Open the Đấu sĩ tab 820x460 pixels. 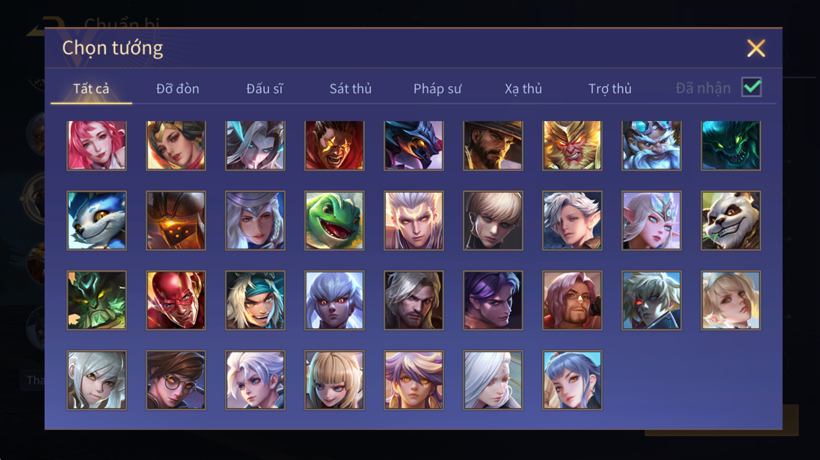(x=264, y=89)
